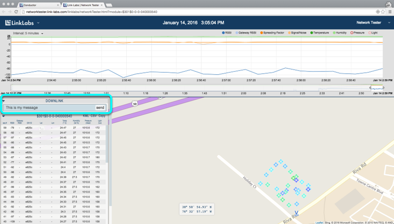Open the dropdown arrow beside LinkLabs logo
The height and width of the screenshot is (224, 394).
[38, 23]
